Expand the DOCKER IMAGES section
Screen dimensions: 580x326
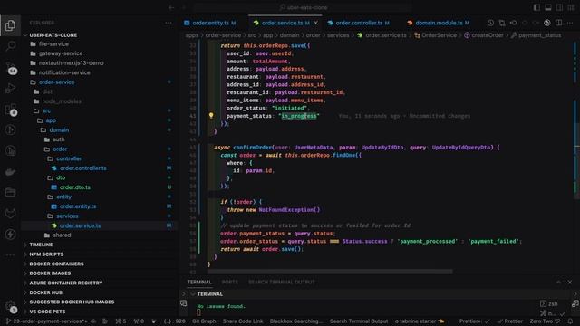click(x=50, y=273)
